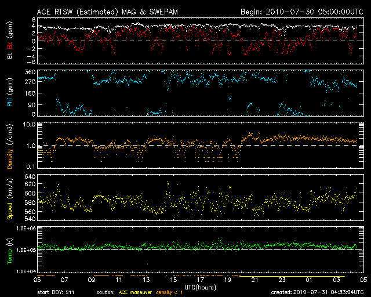Click the 21 hour tick label
The image size is (371, 297).
click(254, 280)
